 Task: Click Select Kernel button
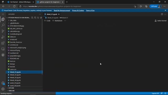point(160,21)
